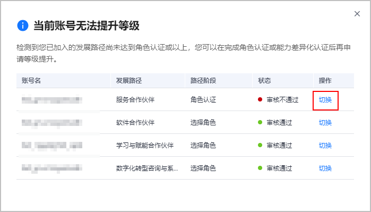Select the 服务合作伙伴 path cell

(135, 100)
